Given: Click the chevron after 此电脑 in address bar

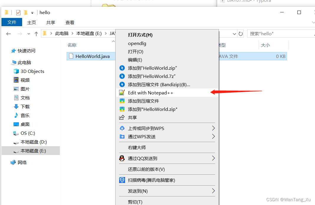Looking at the screenshot, I should tap(73, 34).
